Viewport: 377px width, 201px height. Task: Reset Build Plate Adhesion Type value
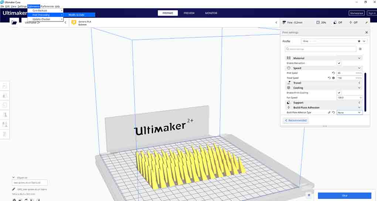(333, 112)
